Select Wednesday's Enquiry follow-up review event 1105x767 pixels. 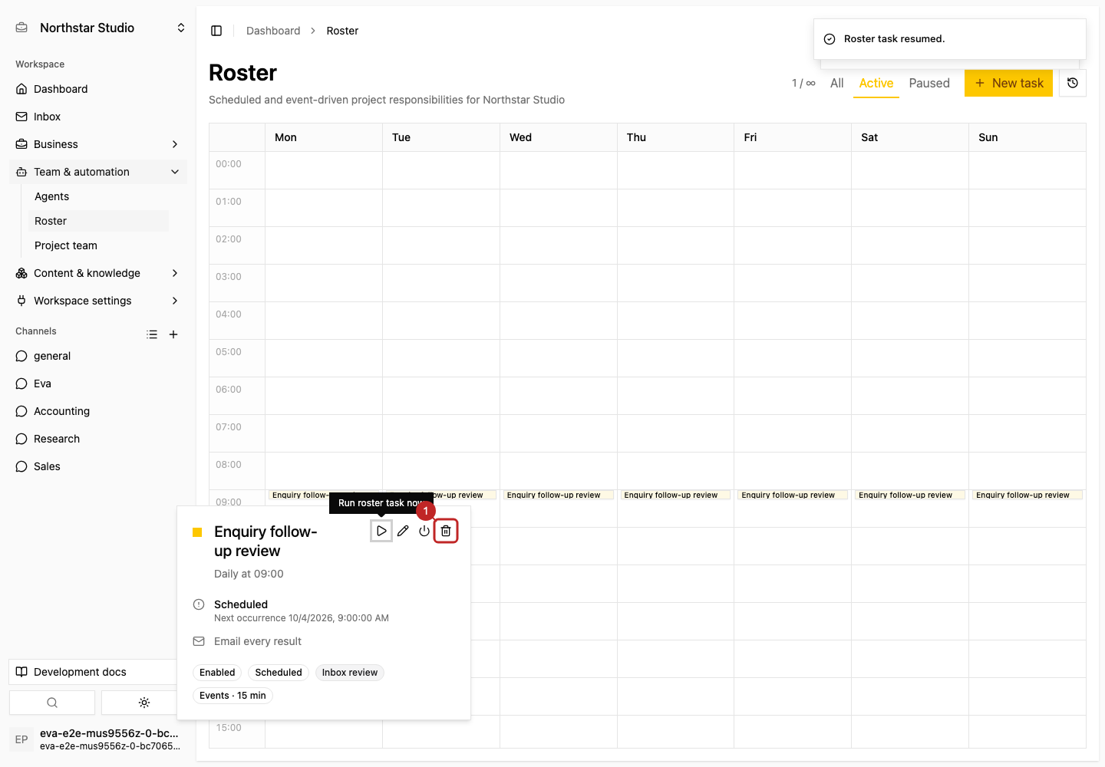coord(559,495)
